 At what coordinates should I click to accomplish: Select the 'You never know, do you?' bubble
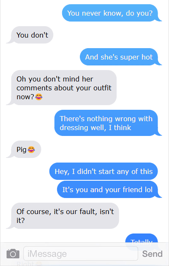click(110, 13)
